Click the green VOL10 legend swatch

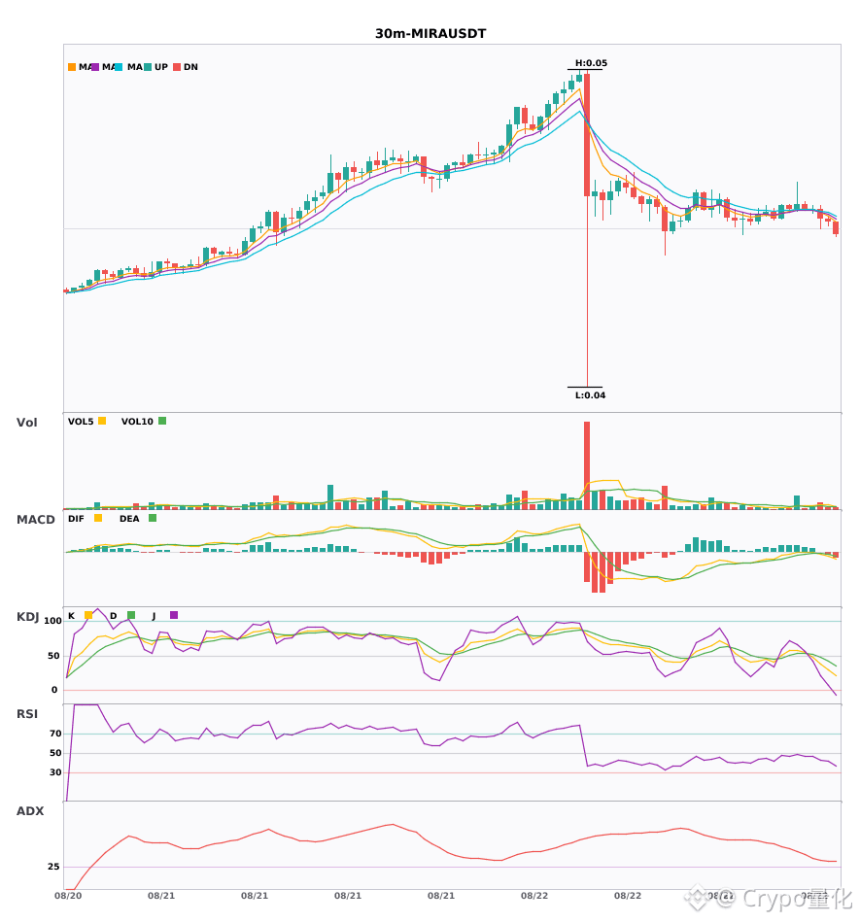coord(162,421)
